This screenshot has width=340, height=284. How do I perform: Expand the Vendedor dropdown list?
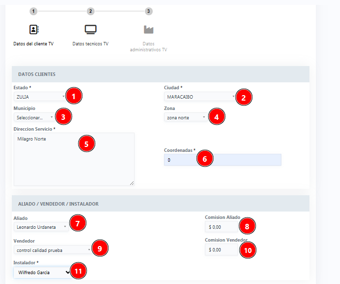(x=53, y=250)
